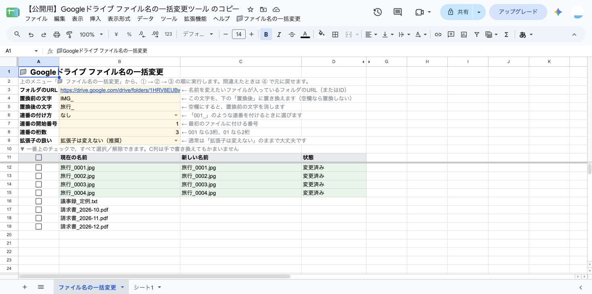Toggle italic formatting
The image size is (592, 294).
279,35
